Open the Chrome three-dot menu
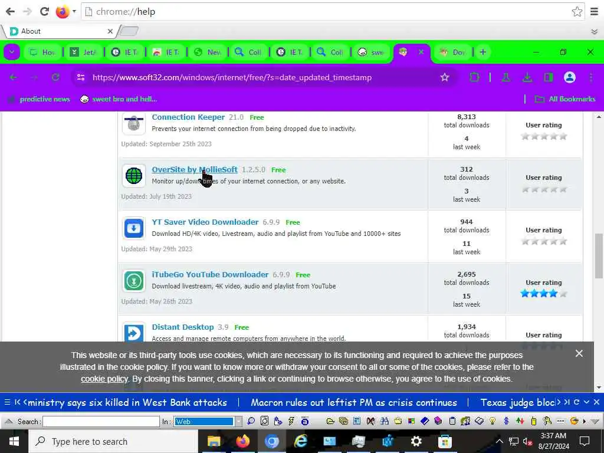The width and height of the screenshot is (604, 453). tap(591, 77)
